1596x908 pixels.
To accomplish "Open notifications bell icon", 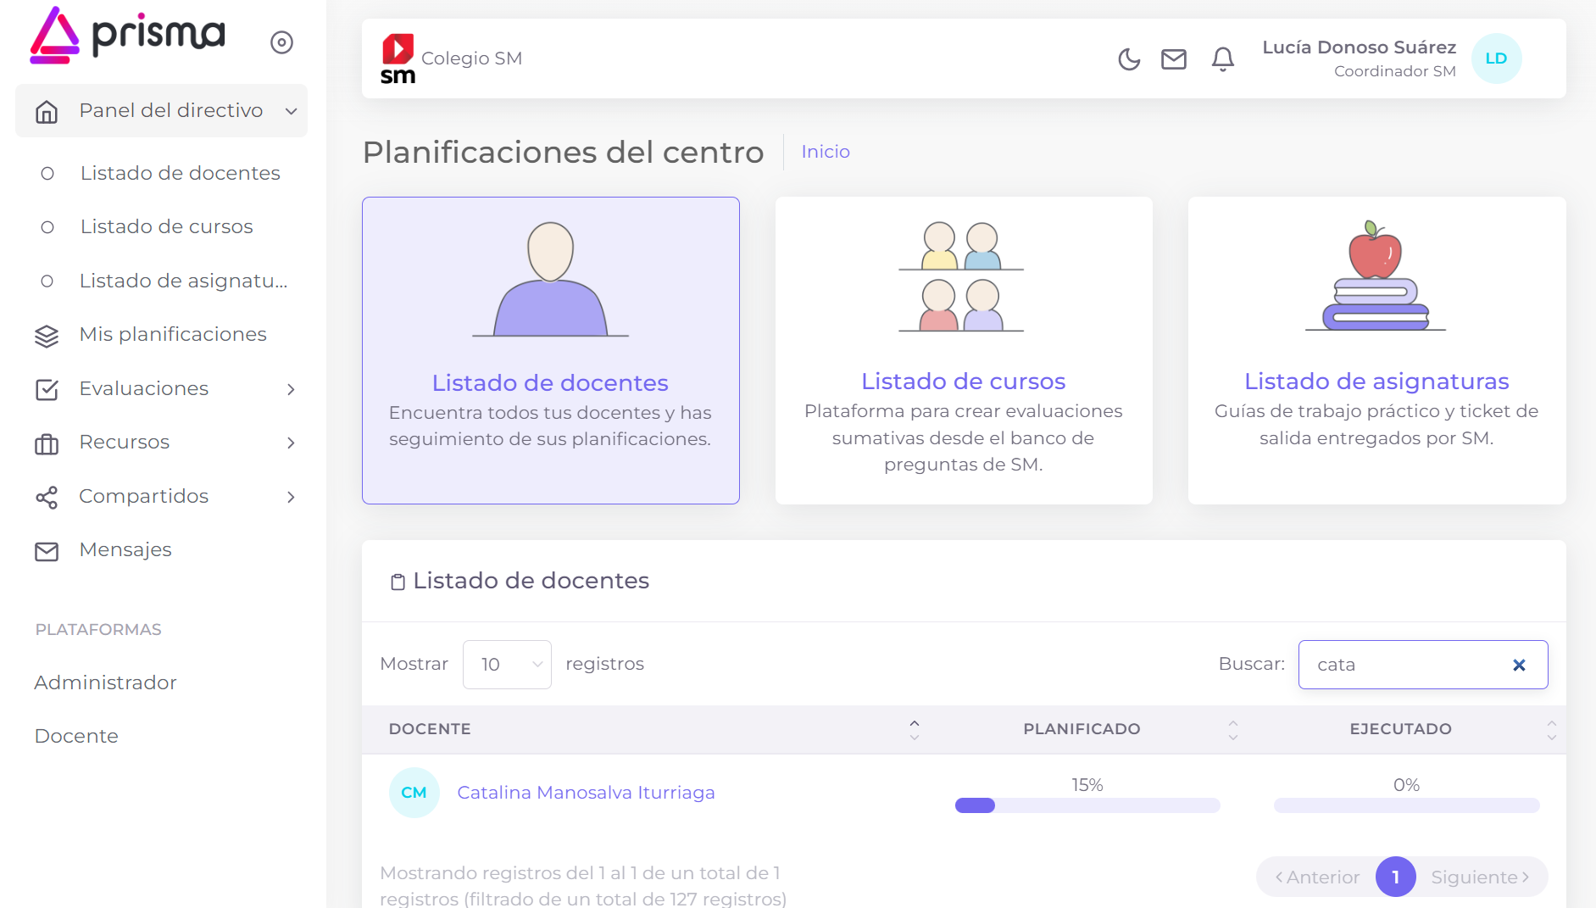I will [1222, 59].
